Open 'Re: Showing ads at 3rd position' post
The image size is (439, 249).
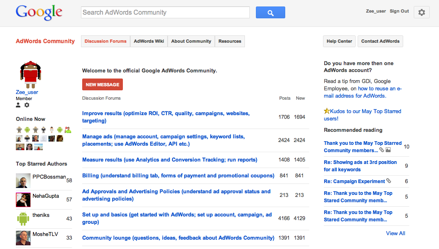[x=360, y=166]
